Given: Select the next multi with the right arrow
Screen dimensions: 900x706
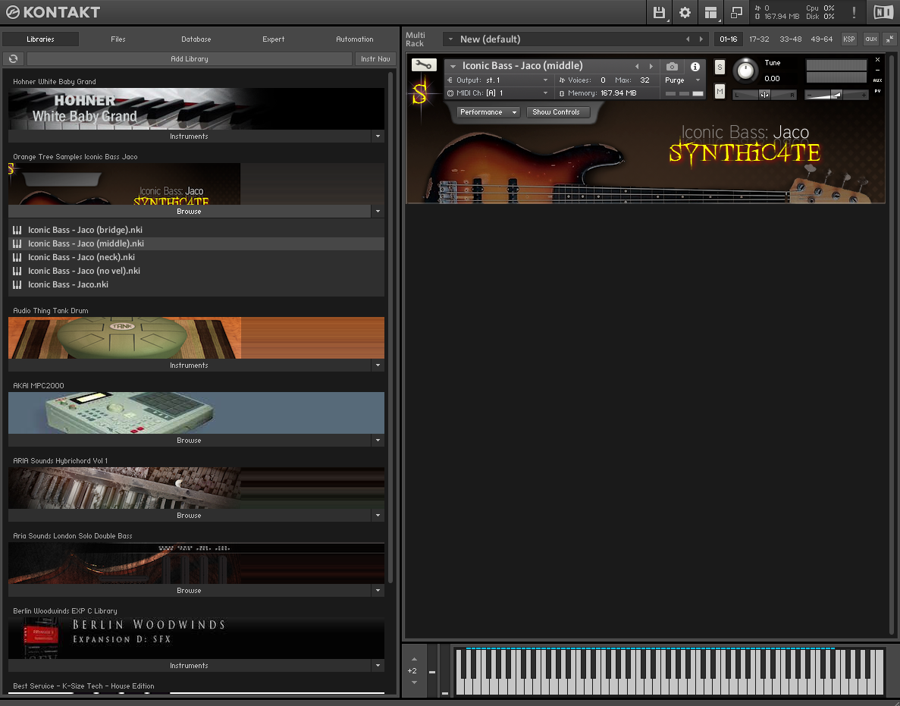Looking at the screenshot, I should coord(701,39).
